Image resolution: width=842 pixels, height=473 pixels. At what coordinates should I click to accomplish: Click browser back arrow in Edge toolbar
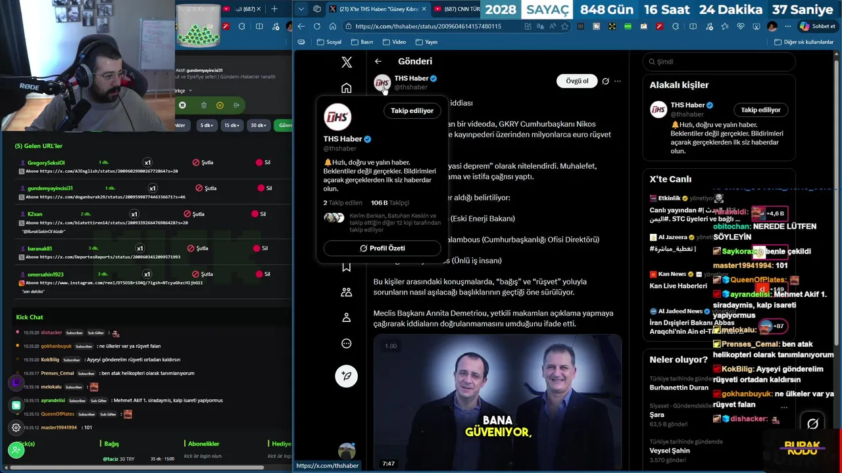coord(301,26)
